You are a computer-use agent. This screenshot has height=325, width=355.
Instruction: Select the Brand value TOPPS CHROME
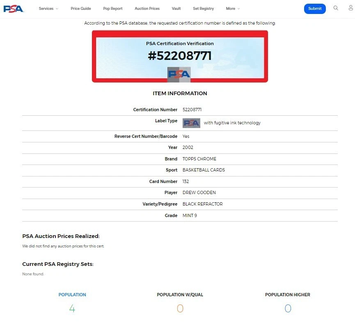tap(199, 159)
